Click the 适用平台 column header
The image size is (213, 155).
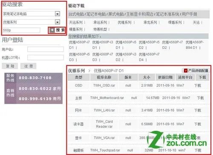click(x=185, y=77)
